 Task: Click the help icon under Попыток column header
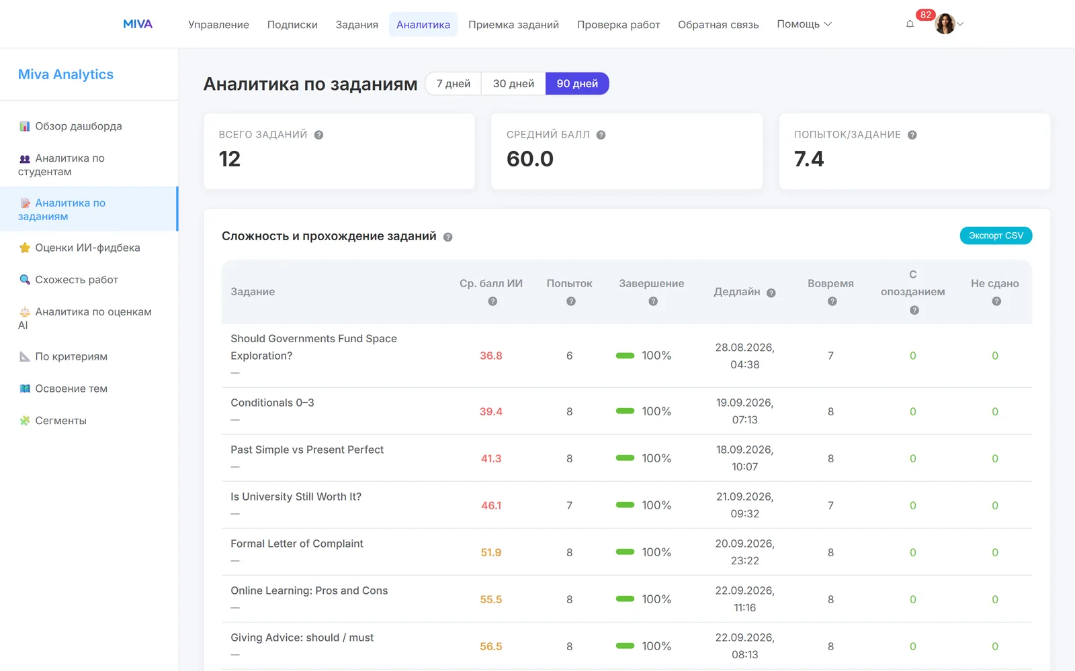point(571,301)
